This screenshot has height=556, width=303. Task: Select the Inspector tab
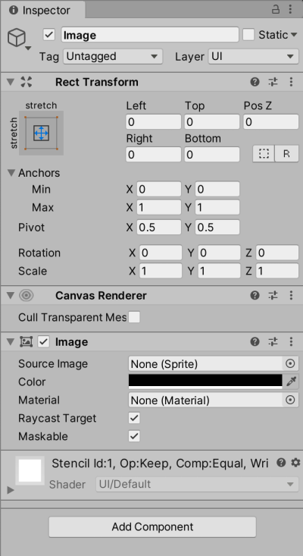pos(42,11)
